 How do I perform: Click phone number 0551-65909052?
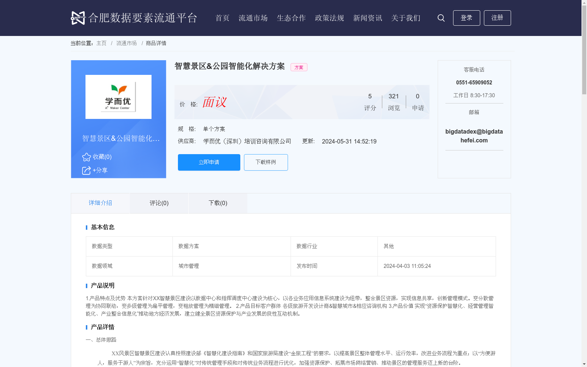point(474,83)
